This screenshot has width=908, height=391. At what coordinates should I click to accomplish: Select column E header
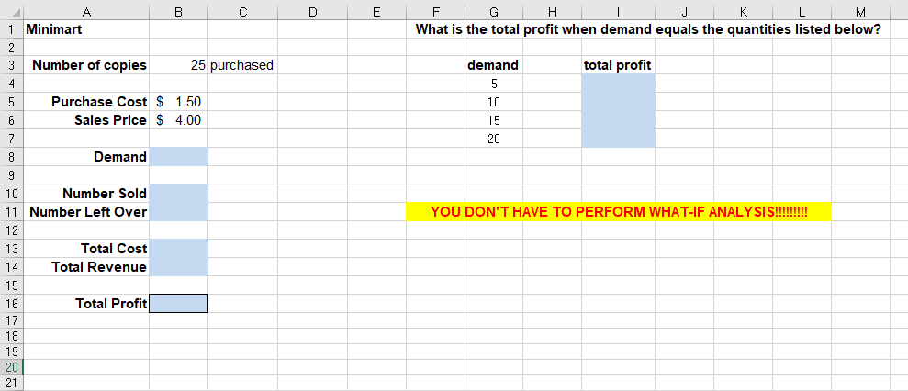pyautogui.click(x=377, y=12)
